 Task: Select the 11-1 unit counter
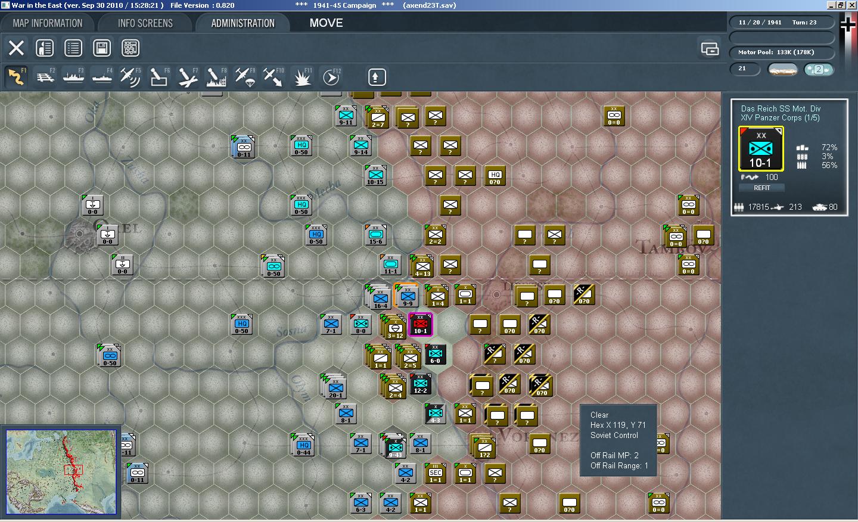point(391,265)
